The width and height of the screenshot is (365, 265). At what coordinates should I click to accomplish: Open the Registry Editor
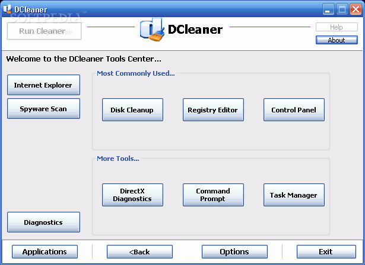click(x=213, y=110)
